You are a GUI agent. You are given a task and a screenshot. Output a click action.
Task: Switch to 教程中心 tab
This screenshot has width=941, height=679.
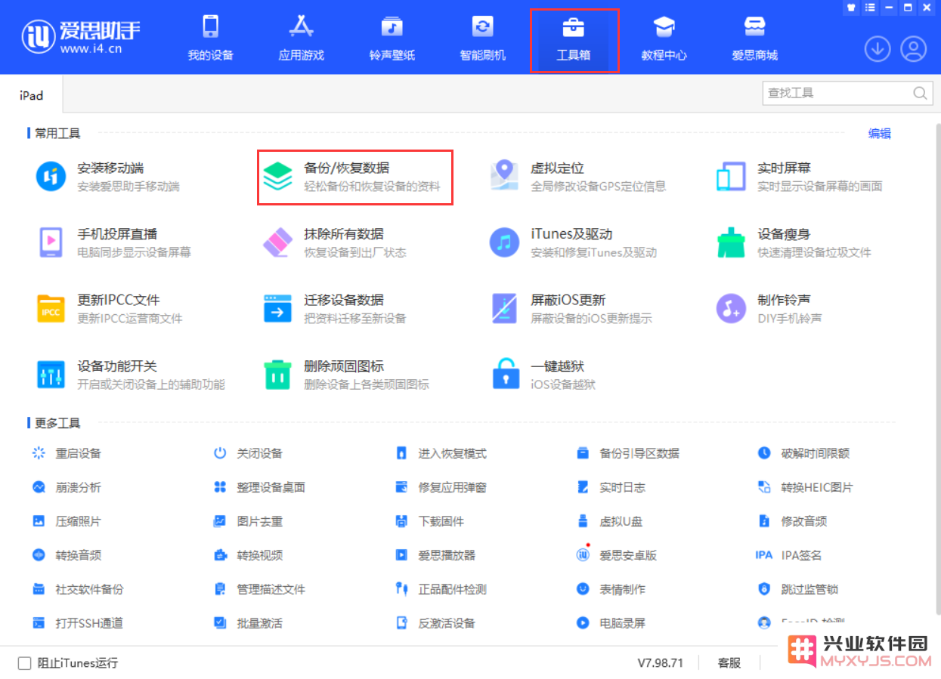[664, 38]
